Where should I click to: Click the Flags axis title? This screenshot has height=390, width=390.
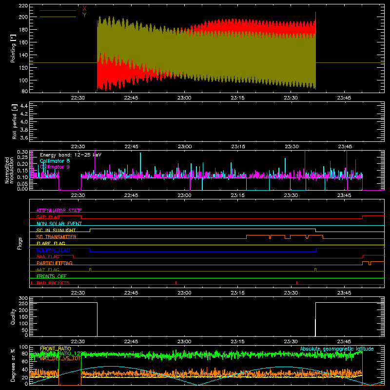pos(20,243)
